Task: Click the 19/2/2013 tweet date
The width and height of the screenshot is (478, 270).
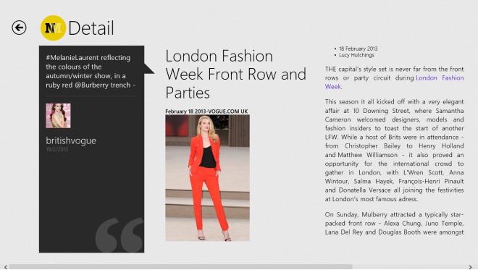Action: (57, 149)
